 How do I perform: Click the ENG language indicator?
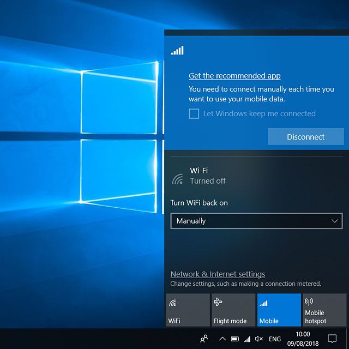(x=275, y=339)
